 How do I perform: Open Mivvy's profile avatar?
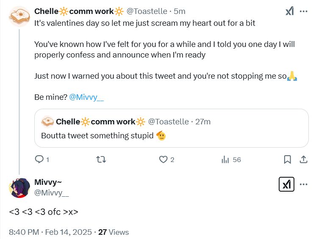point(19,188)
